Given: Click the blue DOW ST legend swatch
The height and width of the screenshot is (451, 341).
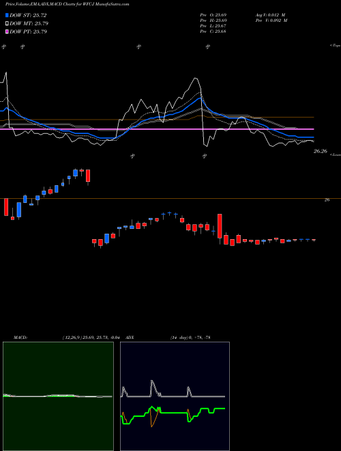Looking at the screenshot, I should (7, 15).
